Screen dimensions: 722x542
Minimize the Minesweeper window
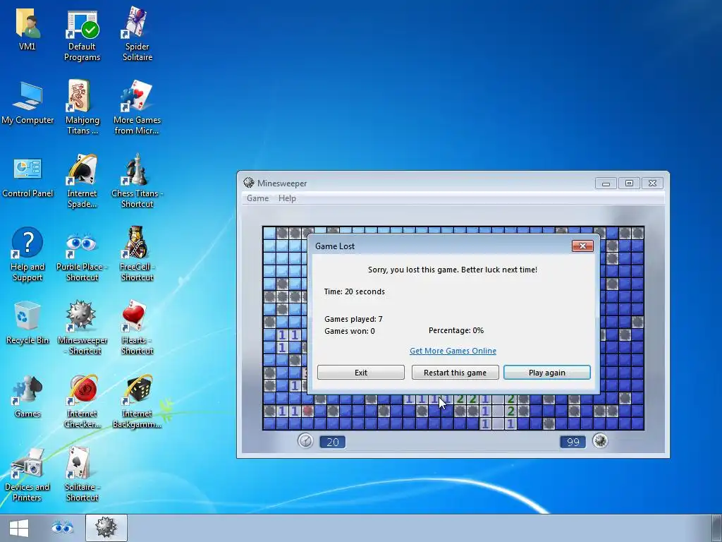606,183
